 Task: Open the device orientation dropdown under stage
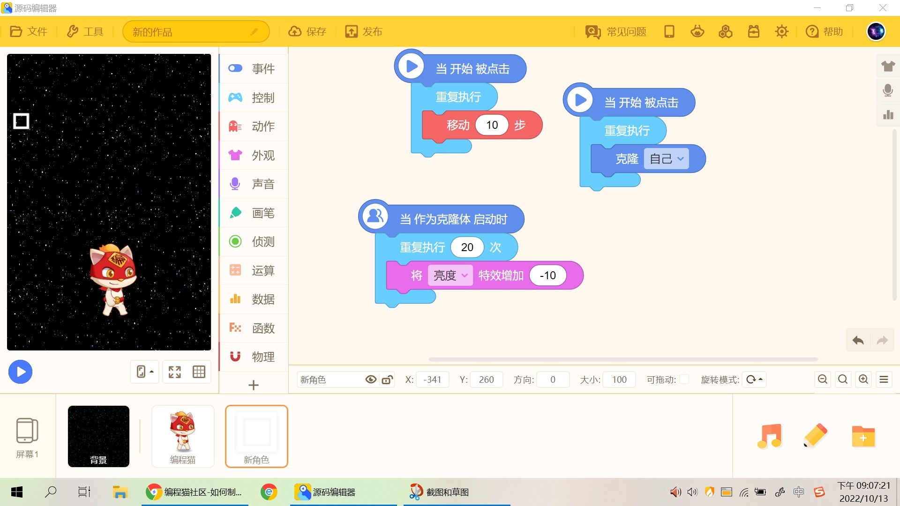(x=145, y=372)
